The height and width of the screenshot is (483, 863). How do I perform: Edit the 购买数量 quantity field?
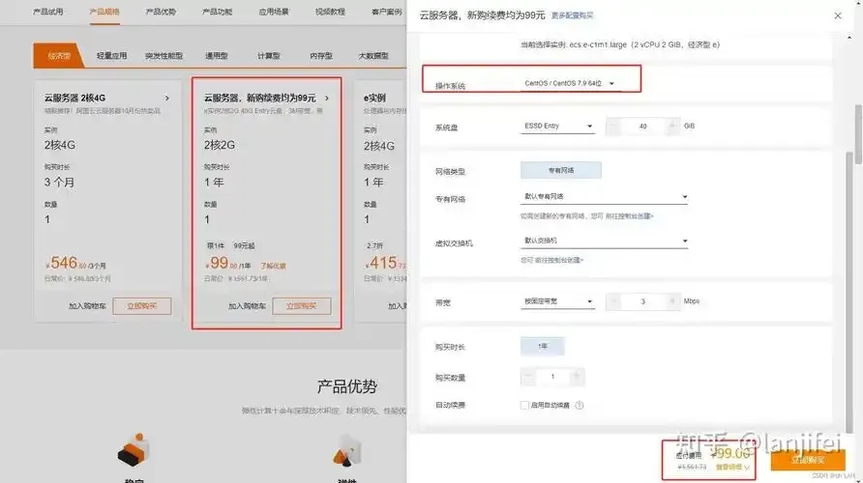[552, 377]
